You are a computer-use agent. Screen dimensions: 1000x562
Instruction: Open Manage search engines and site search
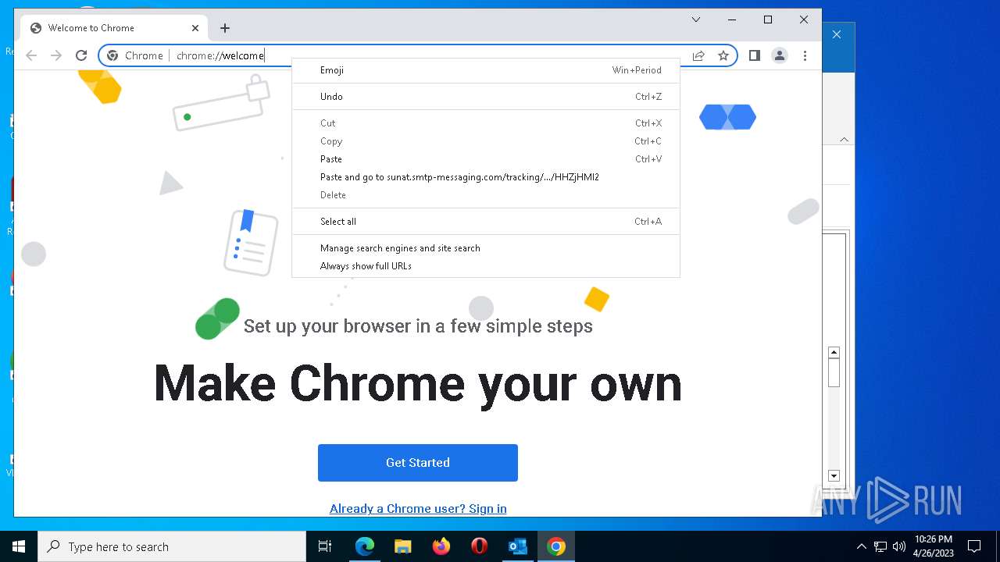point(486,248)
